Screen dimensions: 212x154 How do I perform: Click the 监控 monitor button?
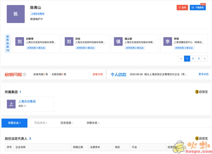[182, 7]
